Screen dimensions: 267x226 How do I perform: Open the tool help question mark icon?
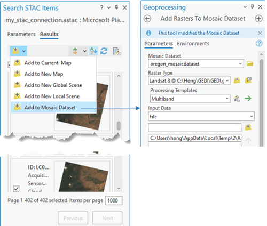click(259, 43)
